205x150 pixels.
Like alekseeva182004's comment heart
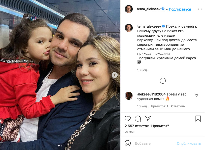point(196,95)
